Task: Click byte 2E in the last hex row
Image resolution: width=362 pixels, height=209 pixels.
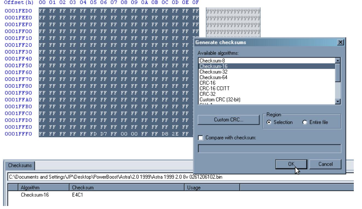Action: [175, 134]
